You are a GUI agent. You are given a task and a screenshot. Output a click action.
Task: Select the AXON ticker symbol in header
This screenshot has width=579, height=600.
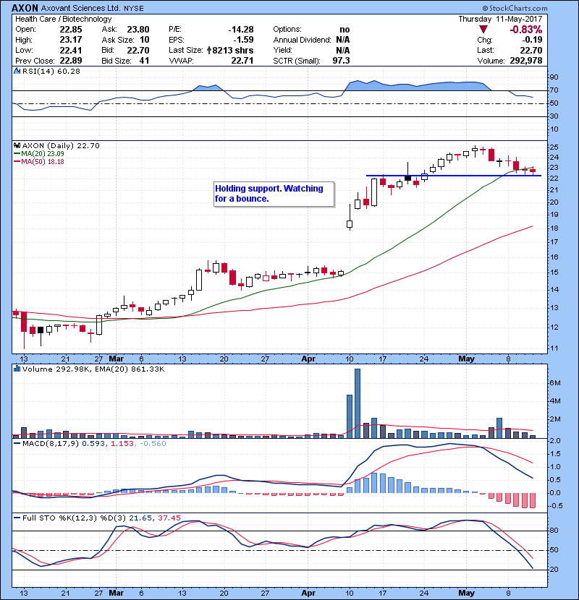[x=25, y=8]
